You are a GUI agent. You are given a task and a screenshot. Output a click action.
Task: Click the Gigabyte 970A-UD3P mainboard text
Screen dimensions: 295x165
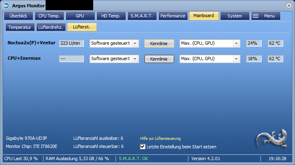pos(26,138)
